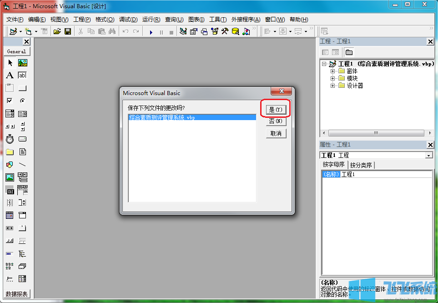The height and width of the screenshot is (303, 438).
Task: Switch to the 按分类序 tab in Properties
Action: click(361, 165)
